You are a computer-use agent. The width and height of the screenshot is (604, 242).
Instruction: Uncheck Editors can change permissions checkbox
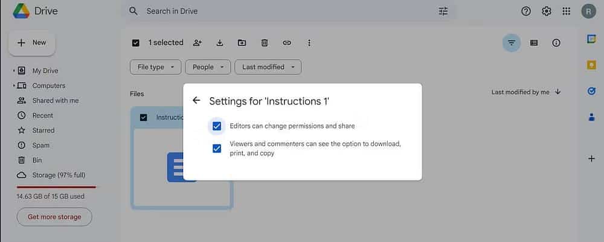[217, 126]
